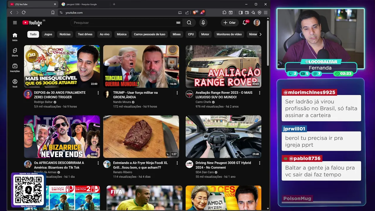Open options menu for TRUMP video
The width and height of the screenshot is (375, 211).
[177, 93]
